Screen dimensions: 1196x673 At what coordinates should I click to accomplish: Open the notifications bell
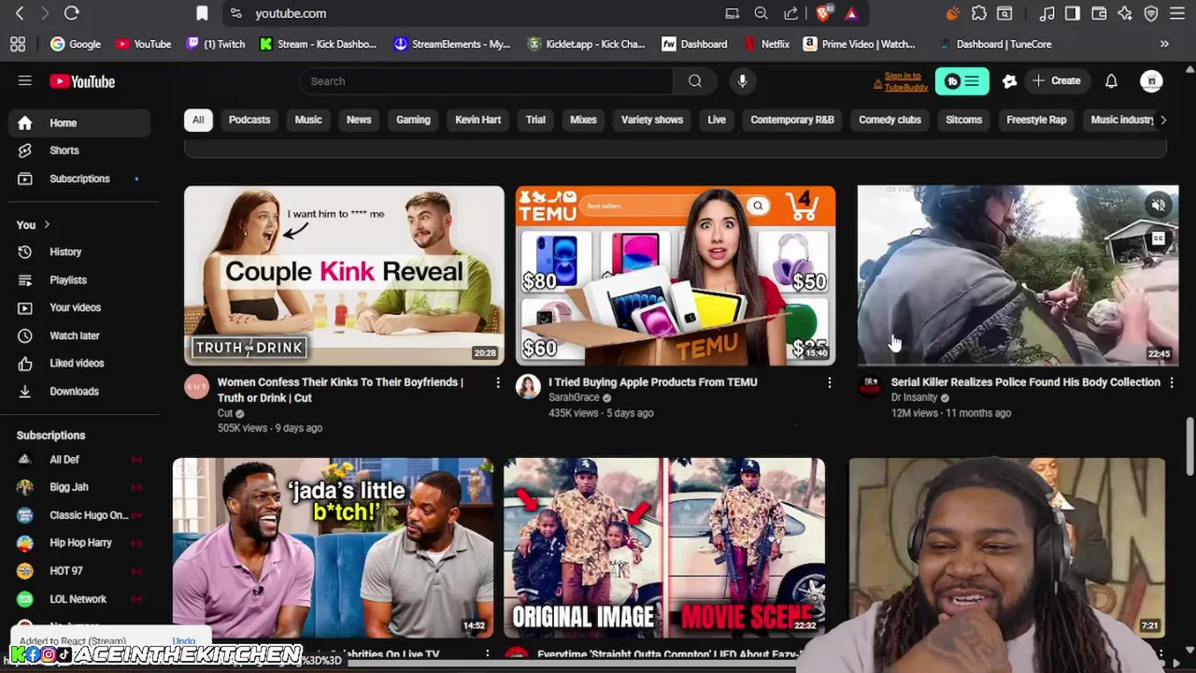[1111, 81]
